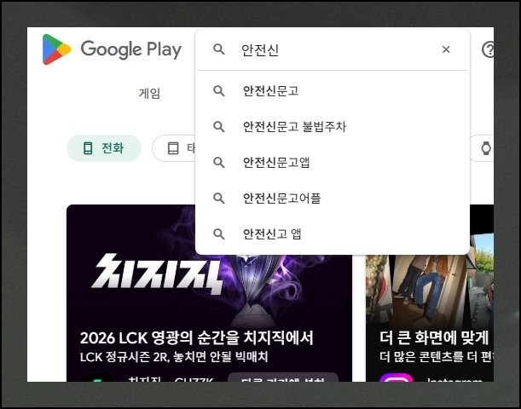The width and height of the screenshot is (521, 409).
Task: Pick the suggestion 안전신고 앱
Action: [x=333, y=234]
